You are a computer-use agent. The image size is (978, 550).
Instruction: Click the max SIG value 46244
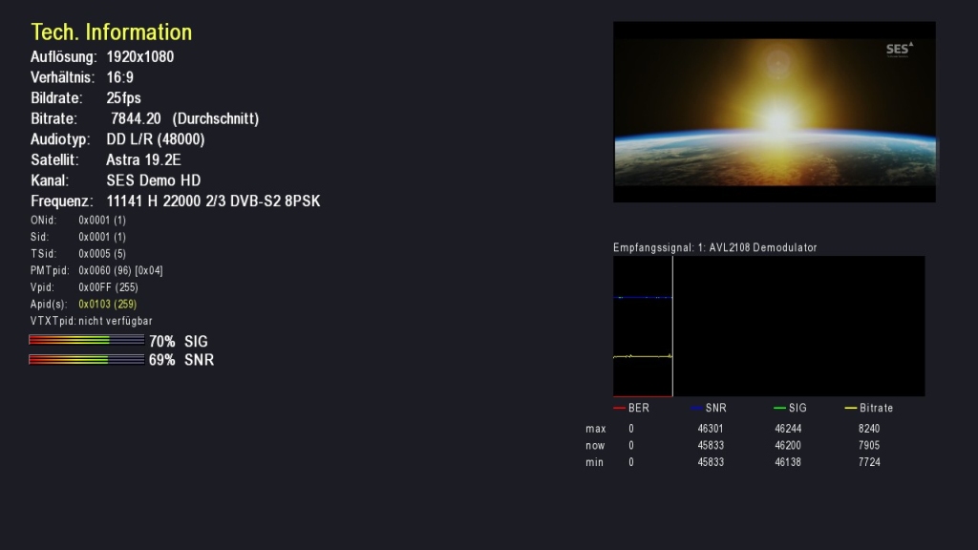[x=788, y=429]
